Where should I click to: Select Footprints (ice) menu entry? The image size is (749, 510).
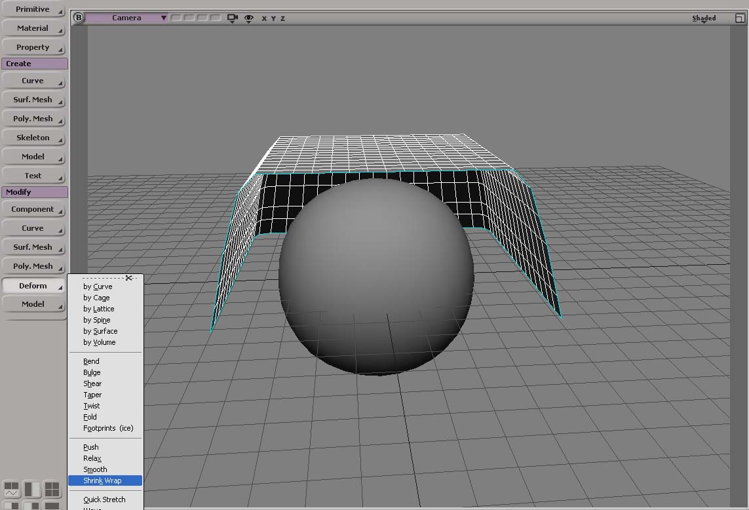(105, 428)
